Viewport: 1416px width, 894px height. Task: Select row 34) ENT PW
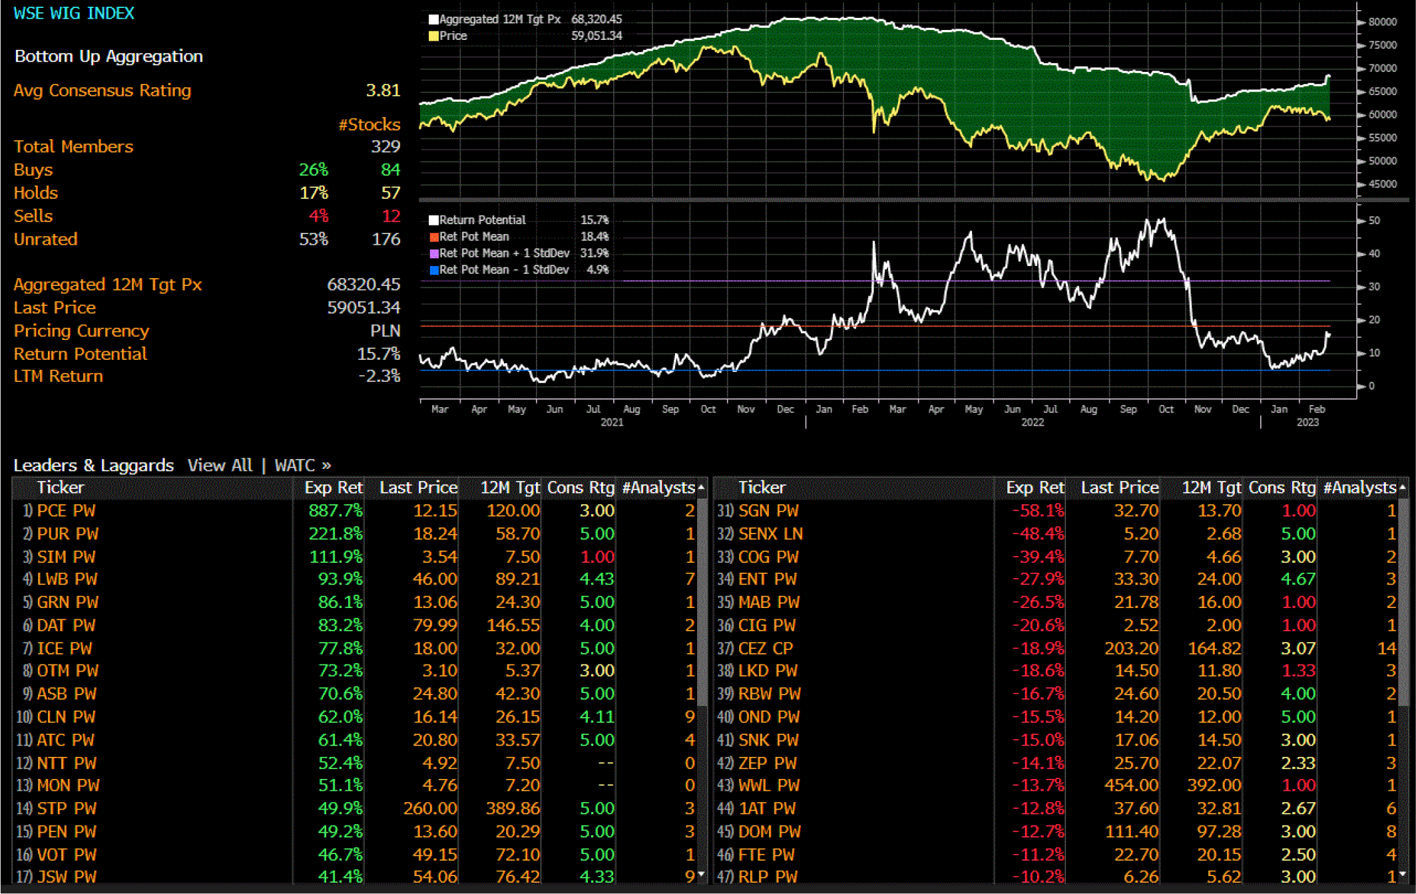click(x=1056, y=579)
